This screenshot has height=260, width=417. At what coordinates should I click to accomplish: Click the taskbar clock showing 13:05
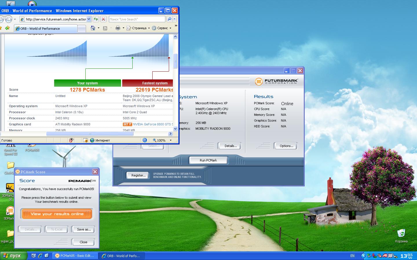point(407,256)
